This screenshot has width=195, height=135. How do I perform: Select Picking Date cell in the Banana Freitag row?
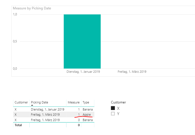[x=45, y=120]
